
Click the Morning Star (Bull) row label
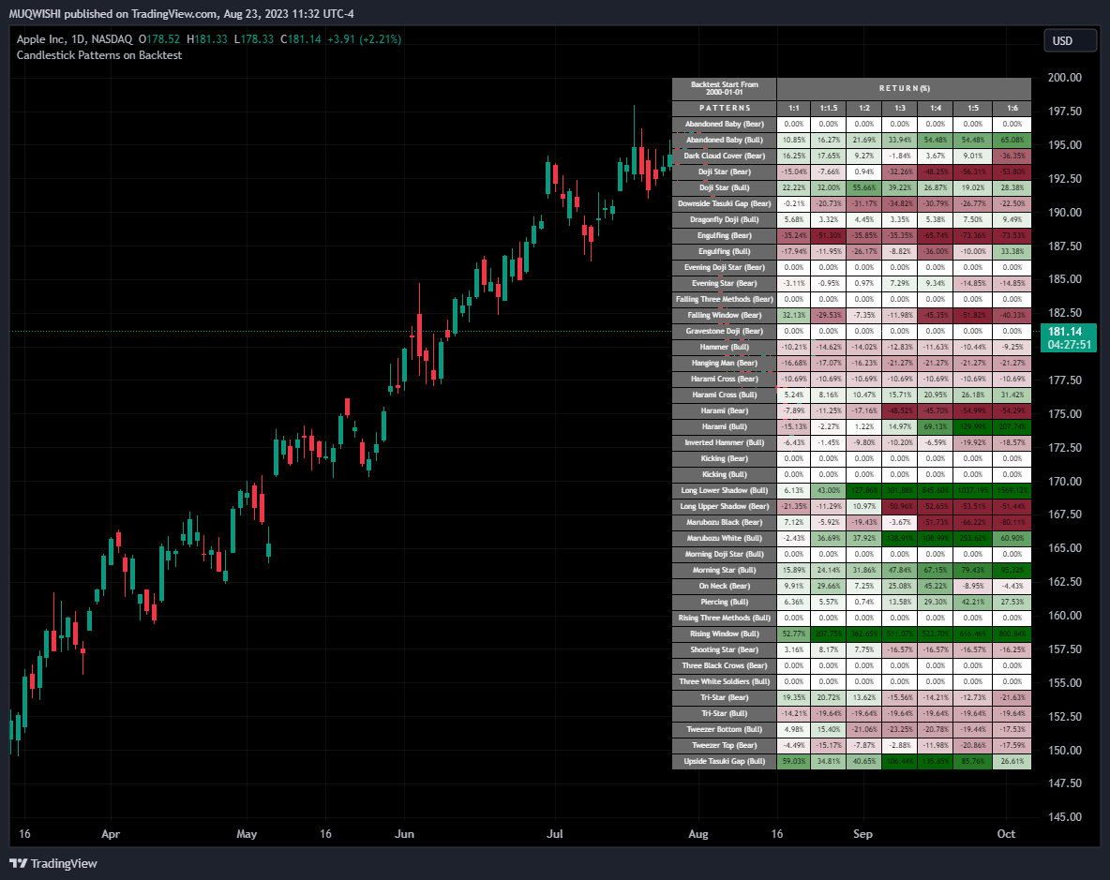coord(724,570)
